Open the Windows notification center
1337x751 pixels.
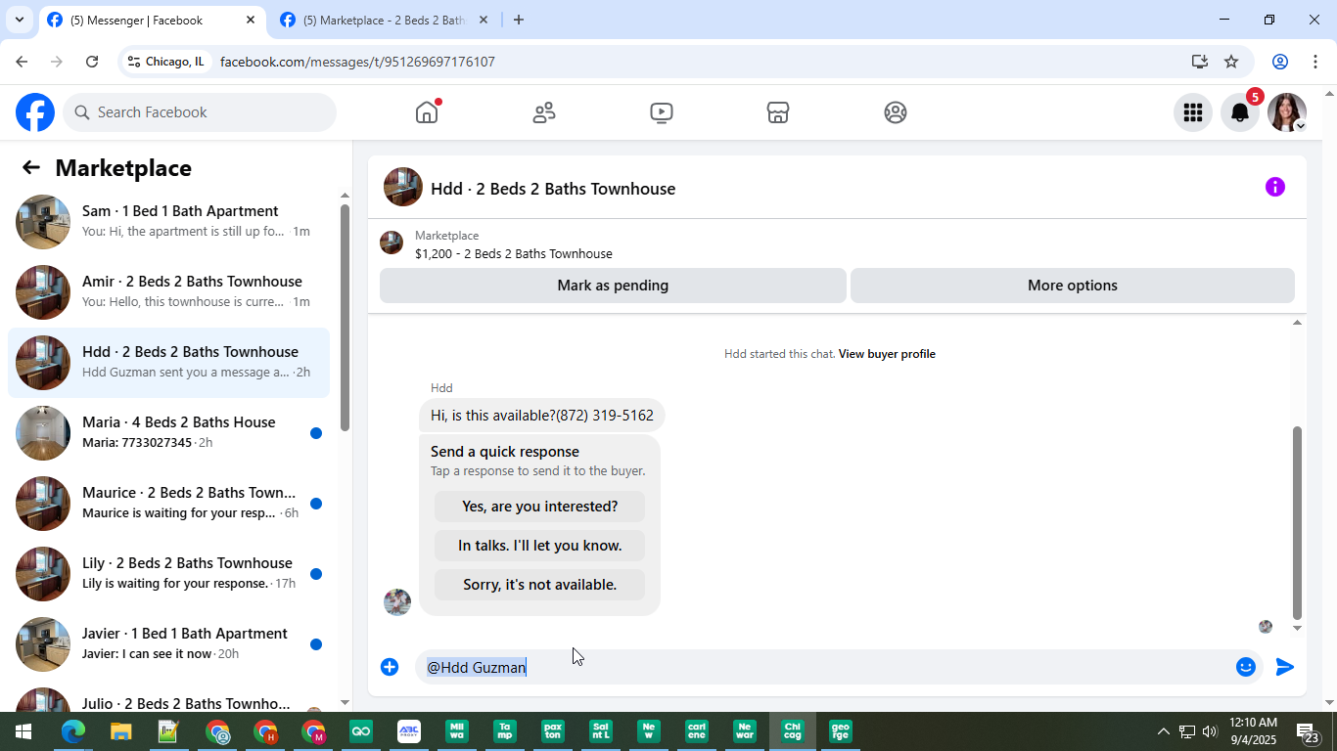click(1309, 732)
